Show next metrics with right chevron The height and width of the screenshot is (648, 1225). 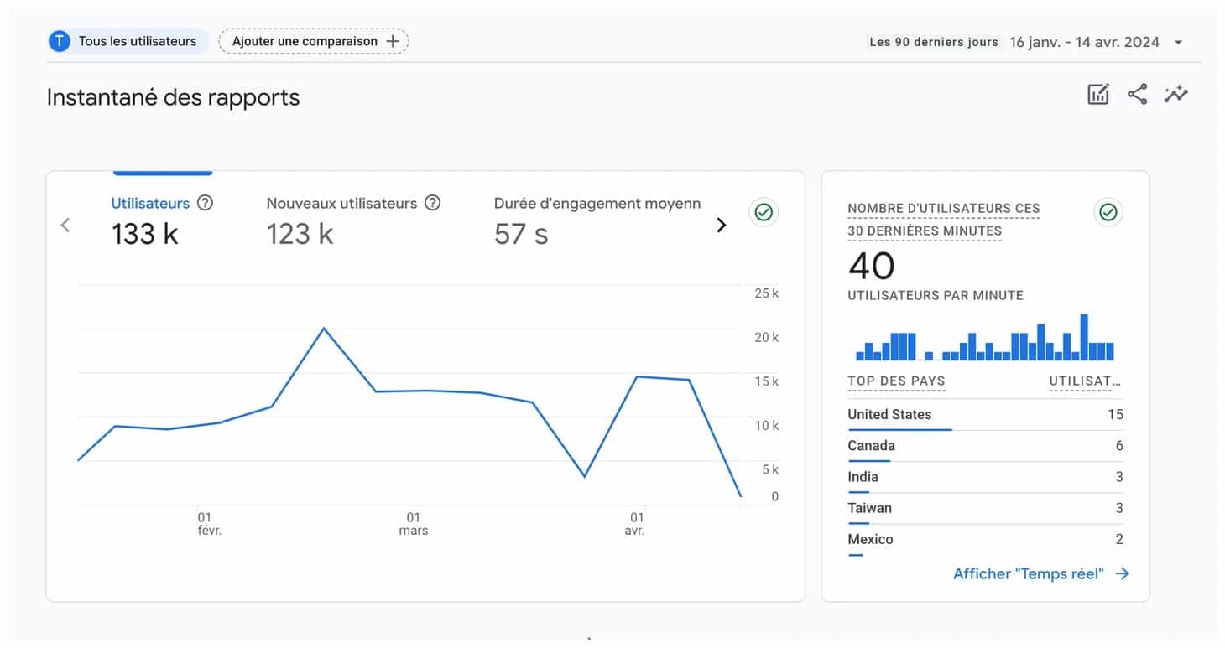click(x=721, y=225)
